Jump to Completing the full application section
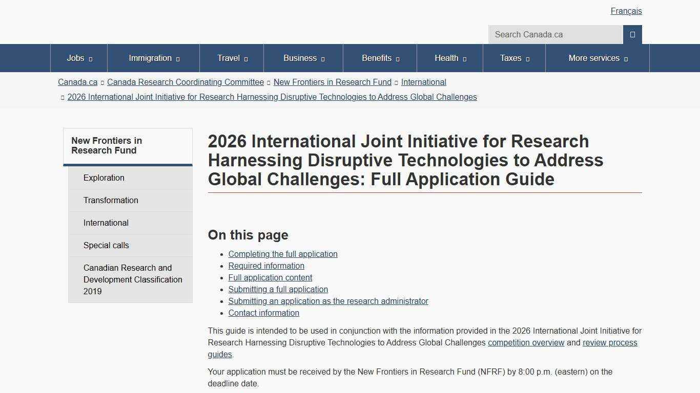The image size is (700, 393). click(x=283, y=254)
